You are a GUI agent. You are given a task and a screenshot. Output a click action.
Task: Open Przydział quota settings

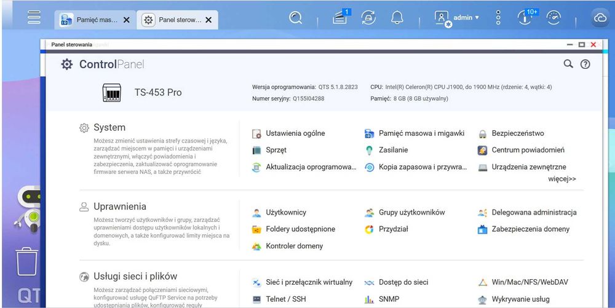point(394,229)
